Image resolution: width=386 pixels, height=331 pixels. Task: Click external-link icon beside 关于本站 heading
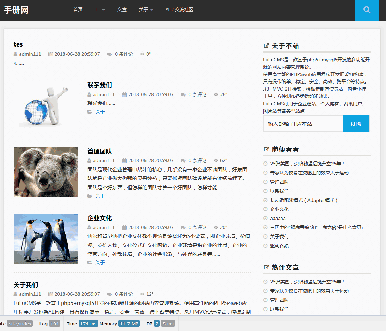click(266, 46)
